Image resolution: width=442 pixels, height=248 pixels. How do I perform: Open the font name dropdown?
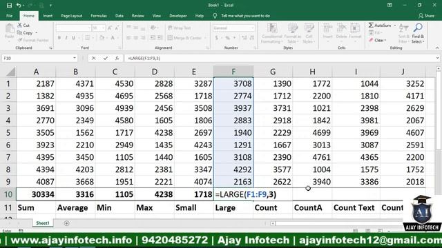click(89, 28)
